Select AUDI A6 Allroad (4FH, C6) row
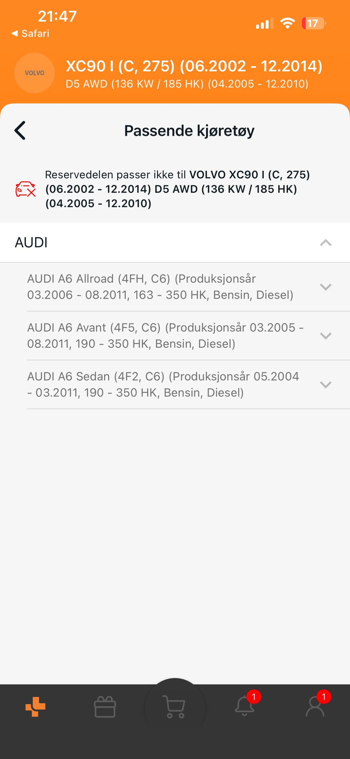The image size is (350, 759). [x=188, y=287]
